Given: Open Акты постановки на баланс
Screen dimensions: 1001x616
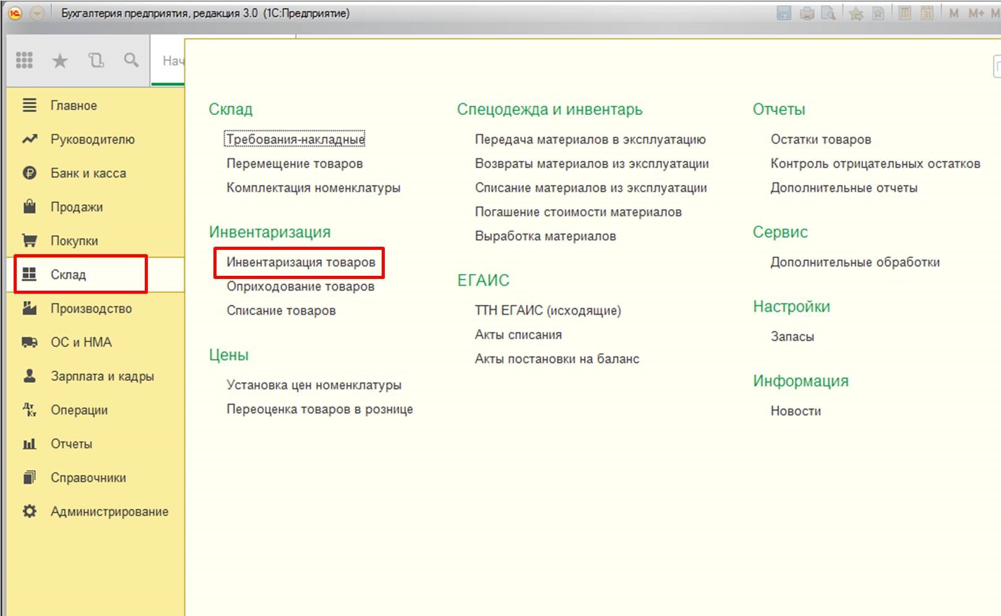Looking at the screenshot, I should 557,359.
